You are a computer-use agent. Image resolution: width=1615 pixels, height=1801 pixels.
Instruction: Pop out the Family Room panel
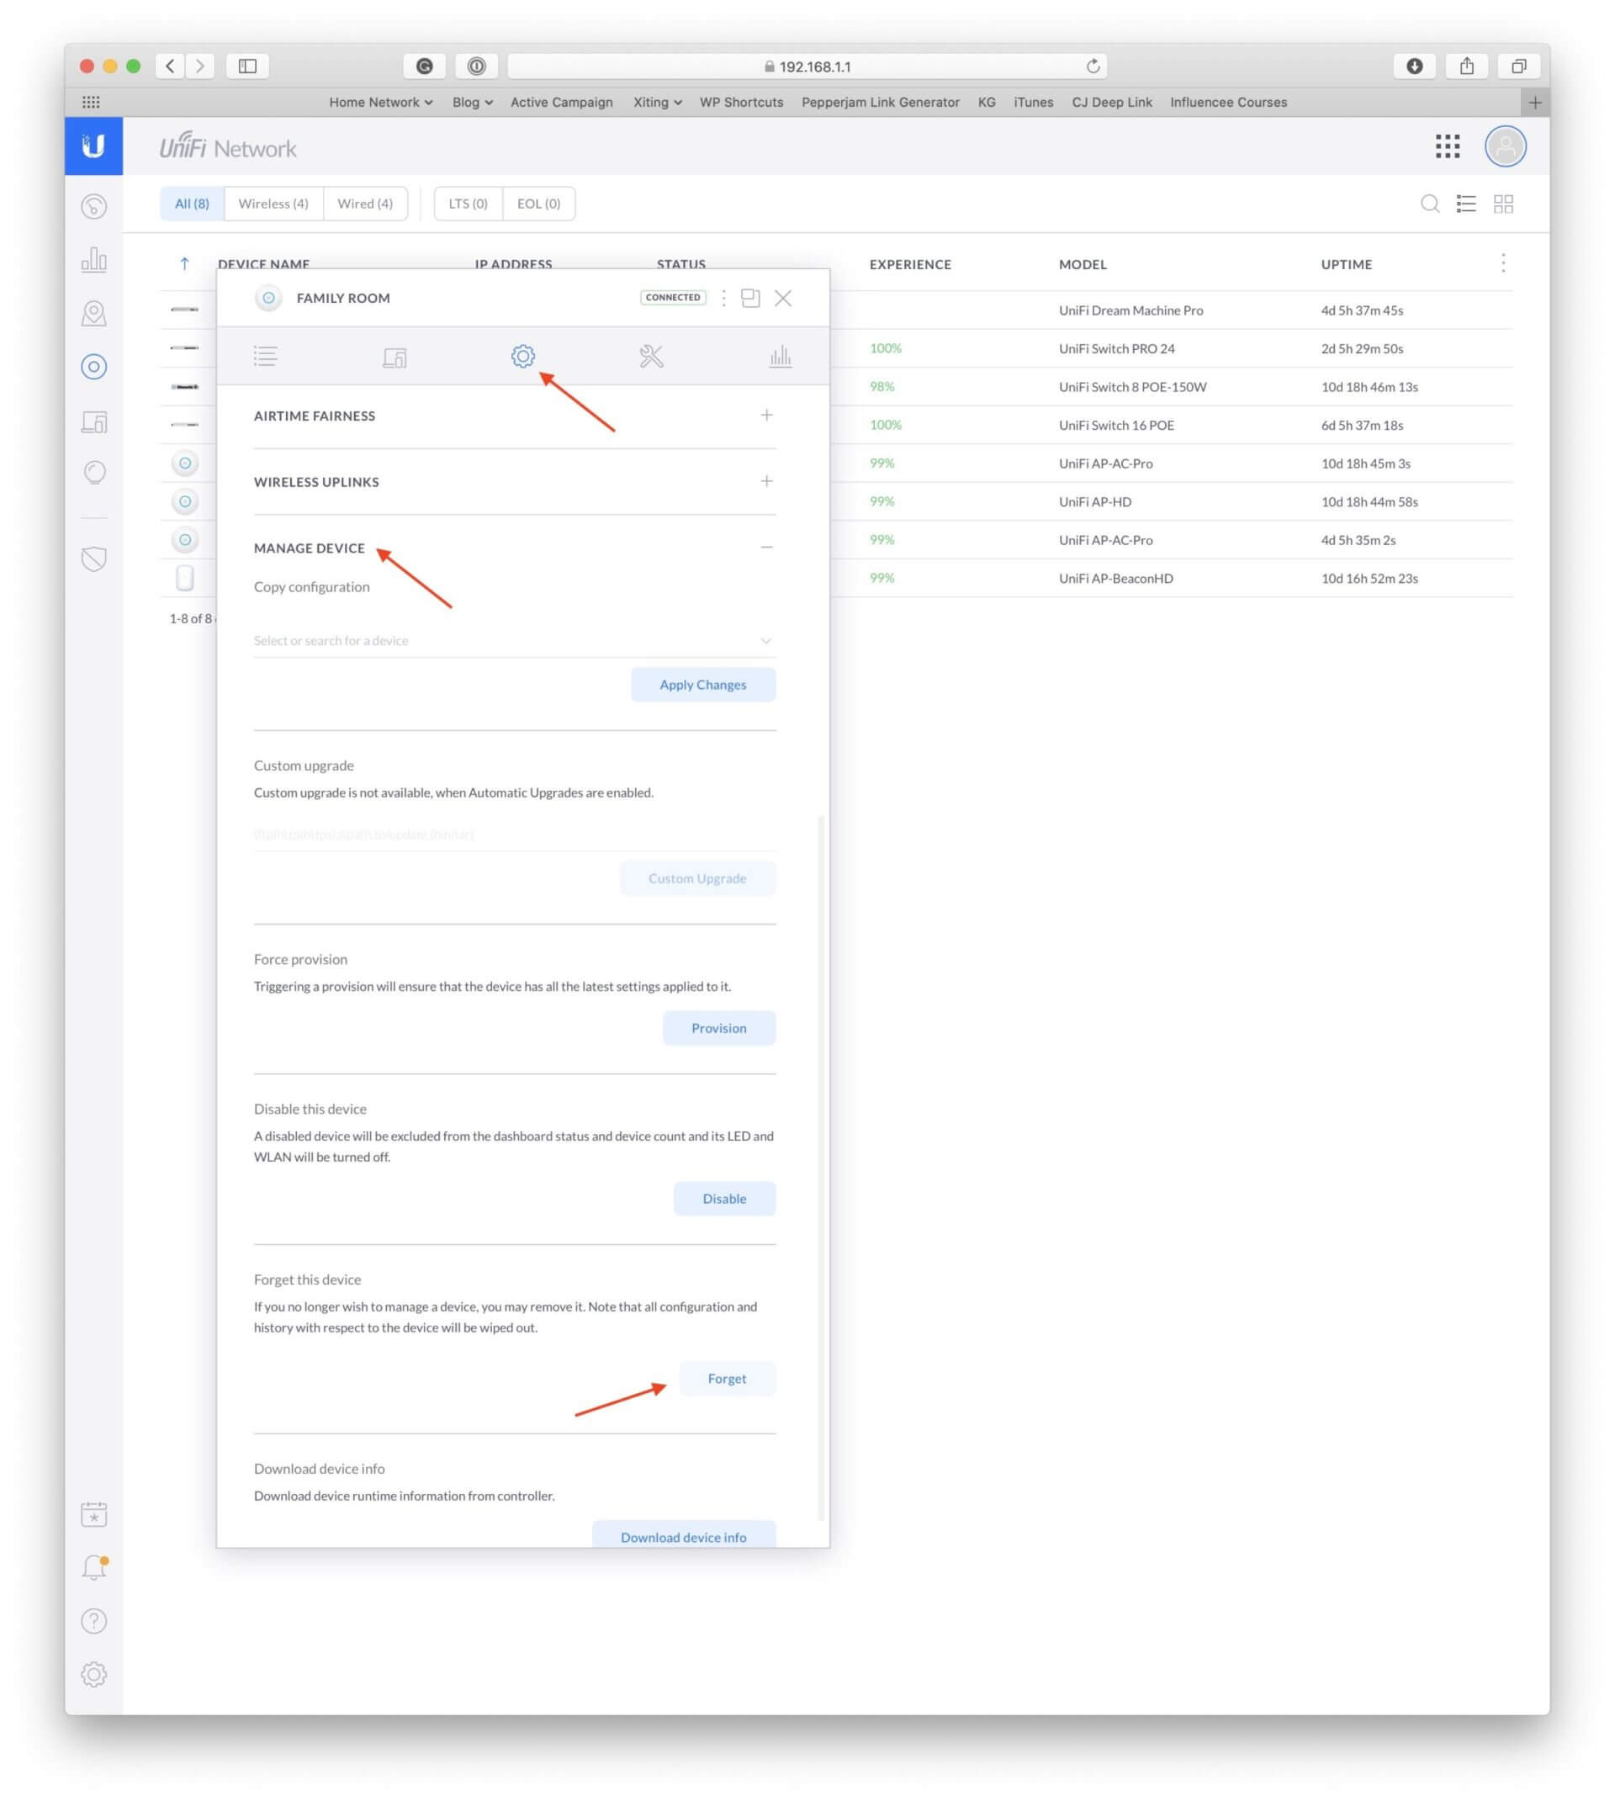pyautogui.click(x=750, y=298)
